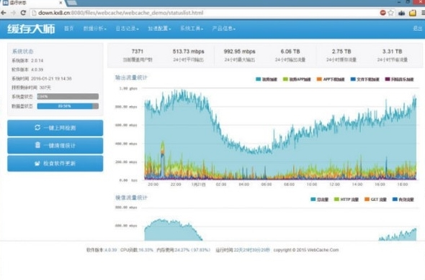The height and width of the screenshot is (280, 425).
Task: Expand the 数据分析 dropdown menu
Action: (x=94, y=29)
